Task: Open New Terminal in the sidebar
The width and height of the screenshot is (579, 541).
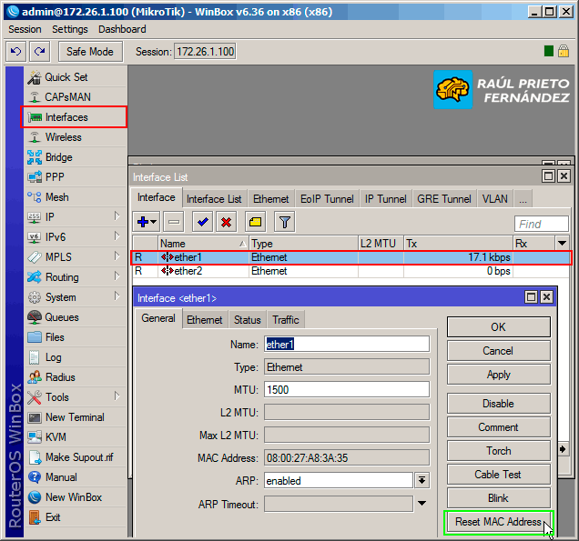Action: (x=74, y=417)
